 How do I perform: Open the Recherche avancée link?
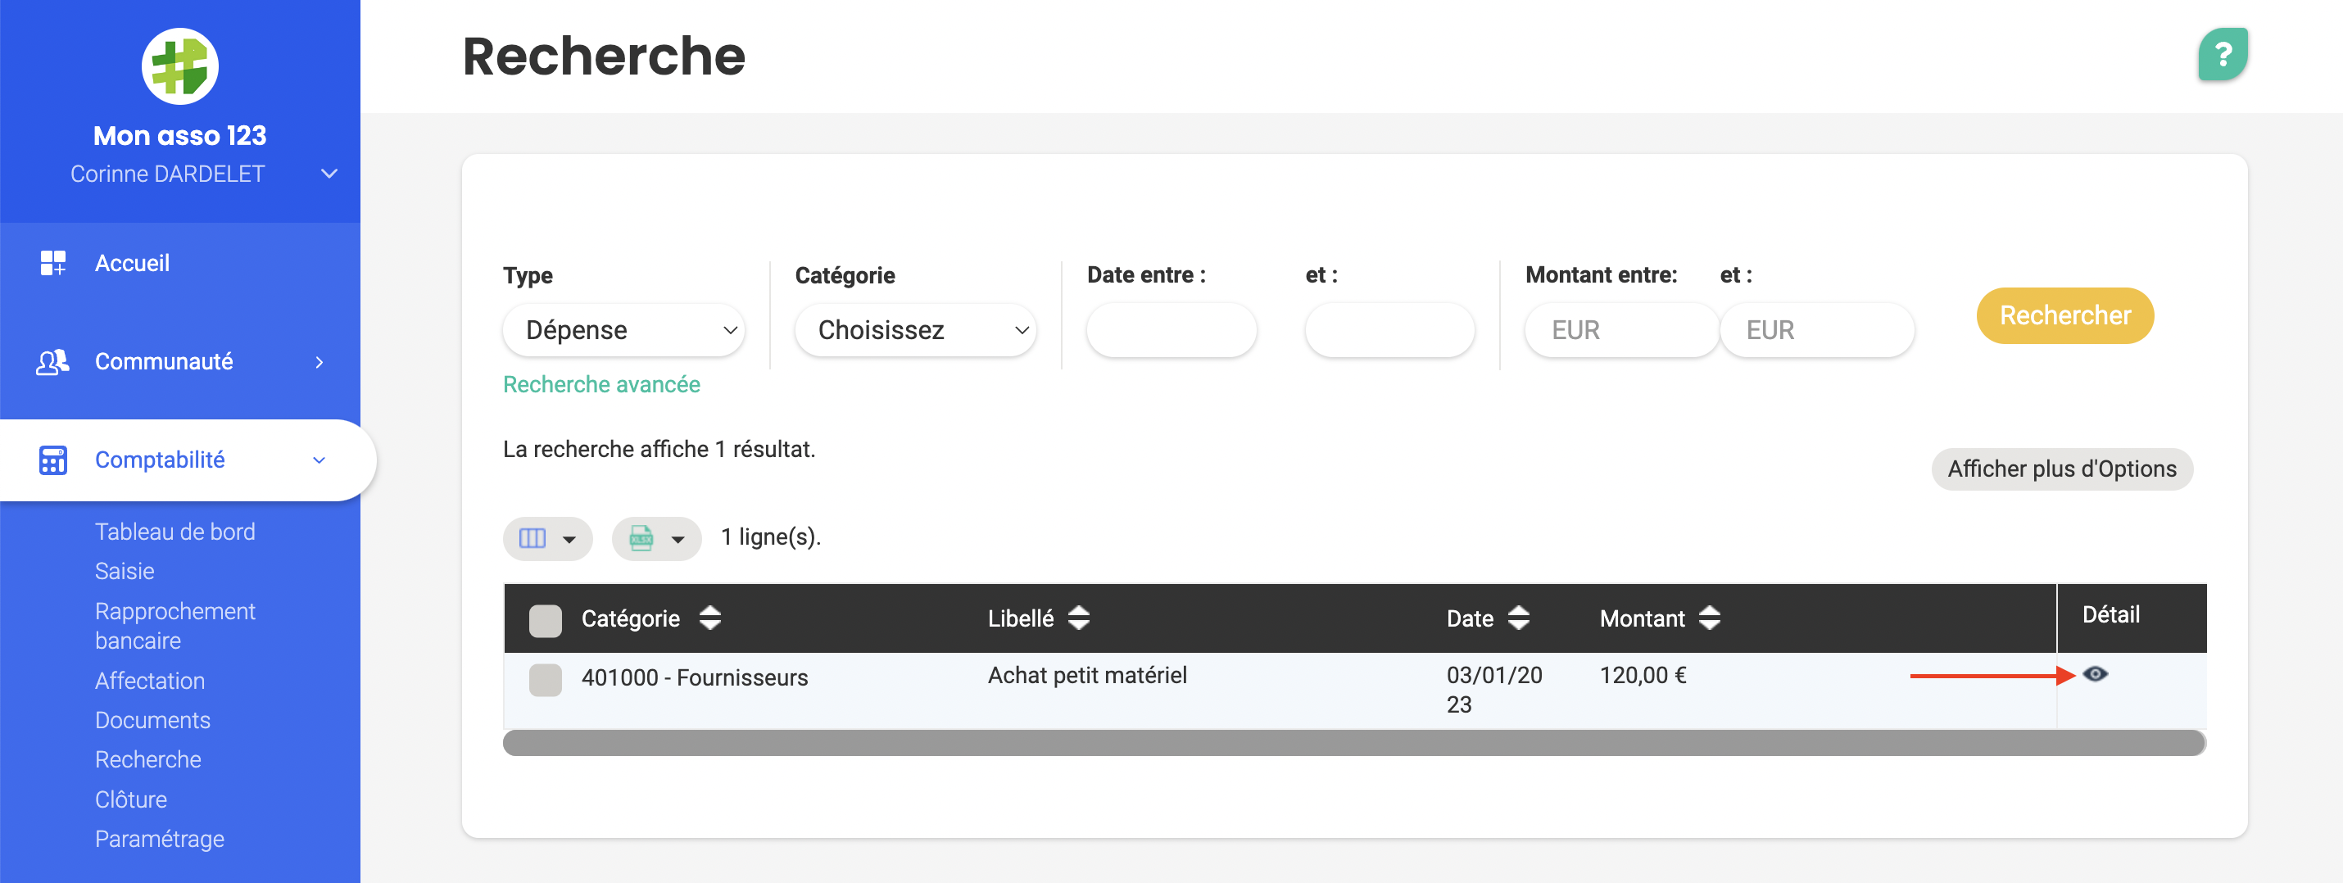pos(601,385)
